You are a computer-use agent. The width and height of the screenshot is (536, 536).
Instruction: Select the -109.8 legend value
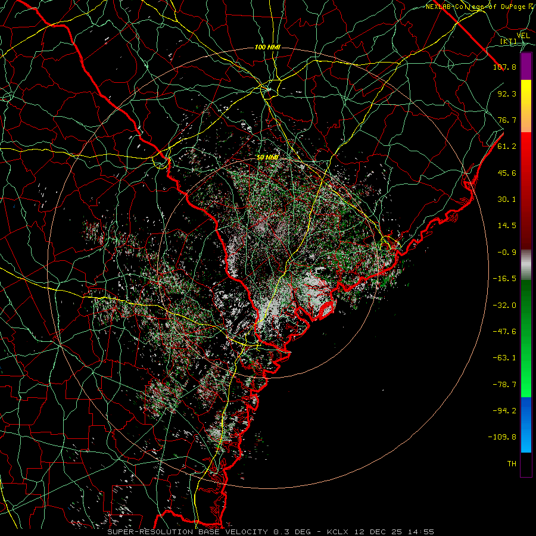point(502,437)
